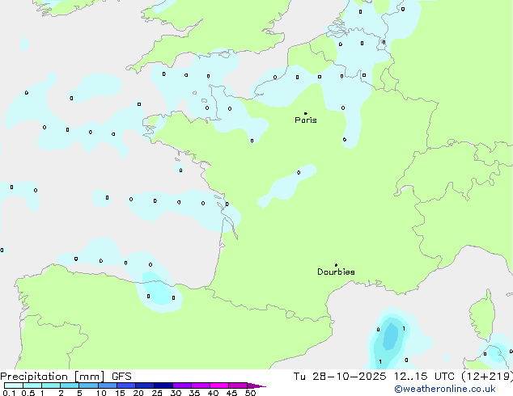Pick the 45–50 mm legend color swatch
The width and height of the screenshot is (513, 396).
point(238,385)
